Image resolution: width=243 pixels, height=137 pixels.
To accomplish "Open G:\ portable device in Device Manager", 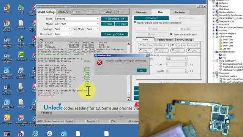I will pos(224,55).
